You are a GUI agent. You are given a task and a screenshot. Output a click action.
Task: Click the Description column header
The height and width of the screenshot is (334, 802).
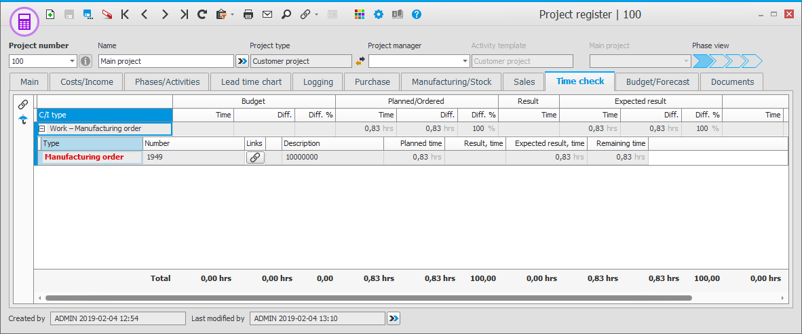point(332,144)
